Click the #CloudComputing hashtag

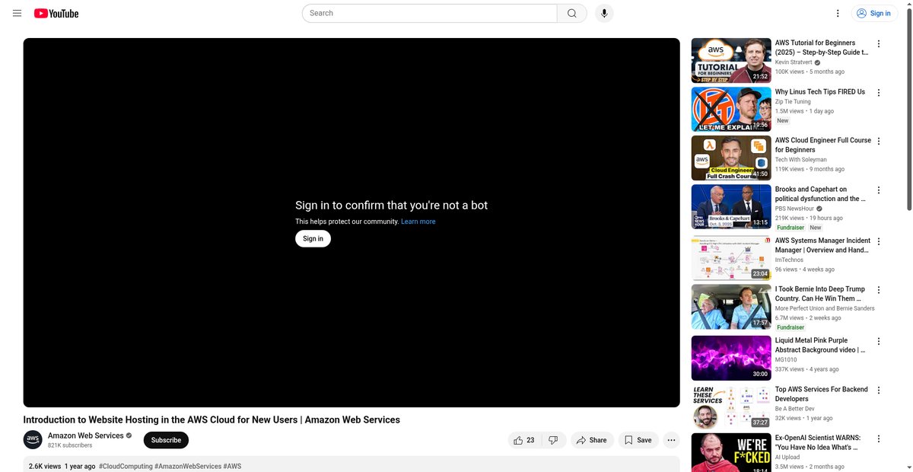[126, 466]
